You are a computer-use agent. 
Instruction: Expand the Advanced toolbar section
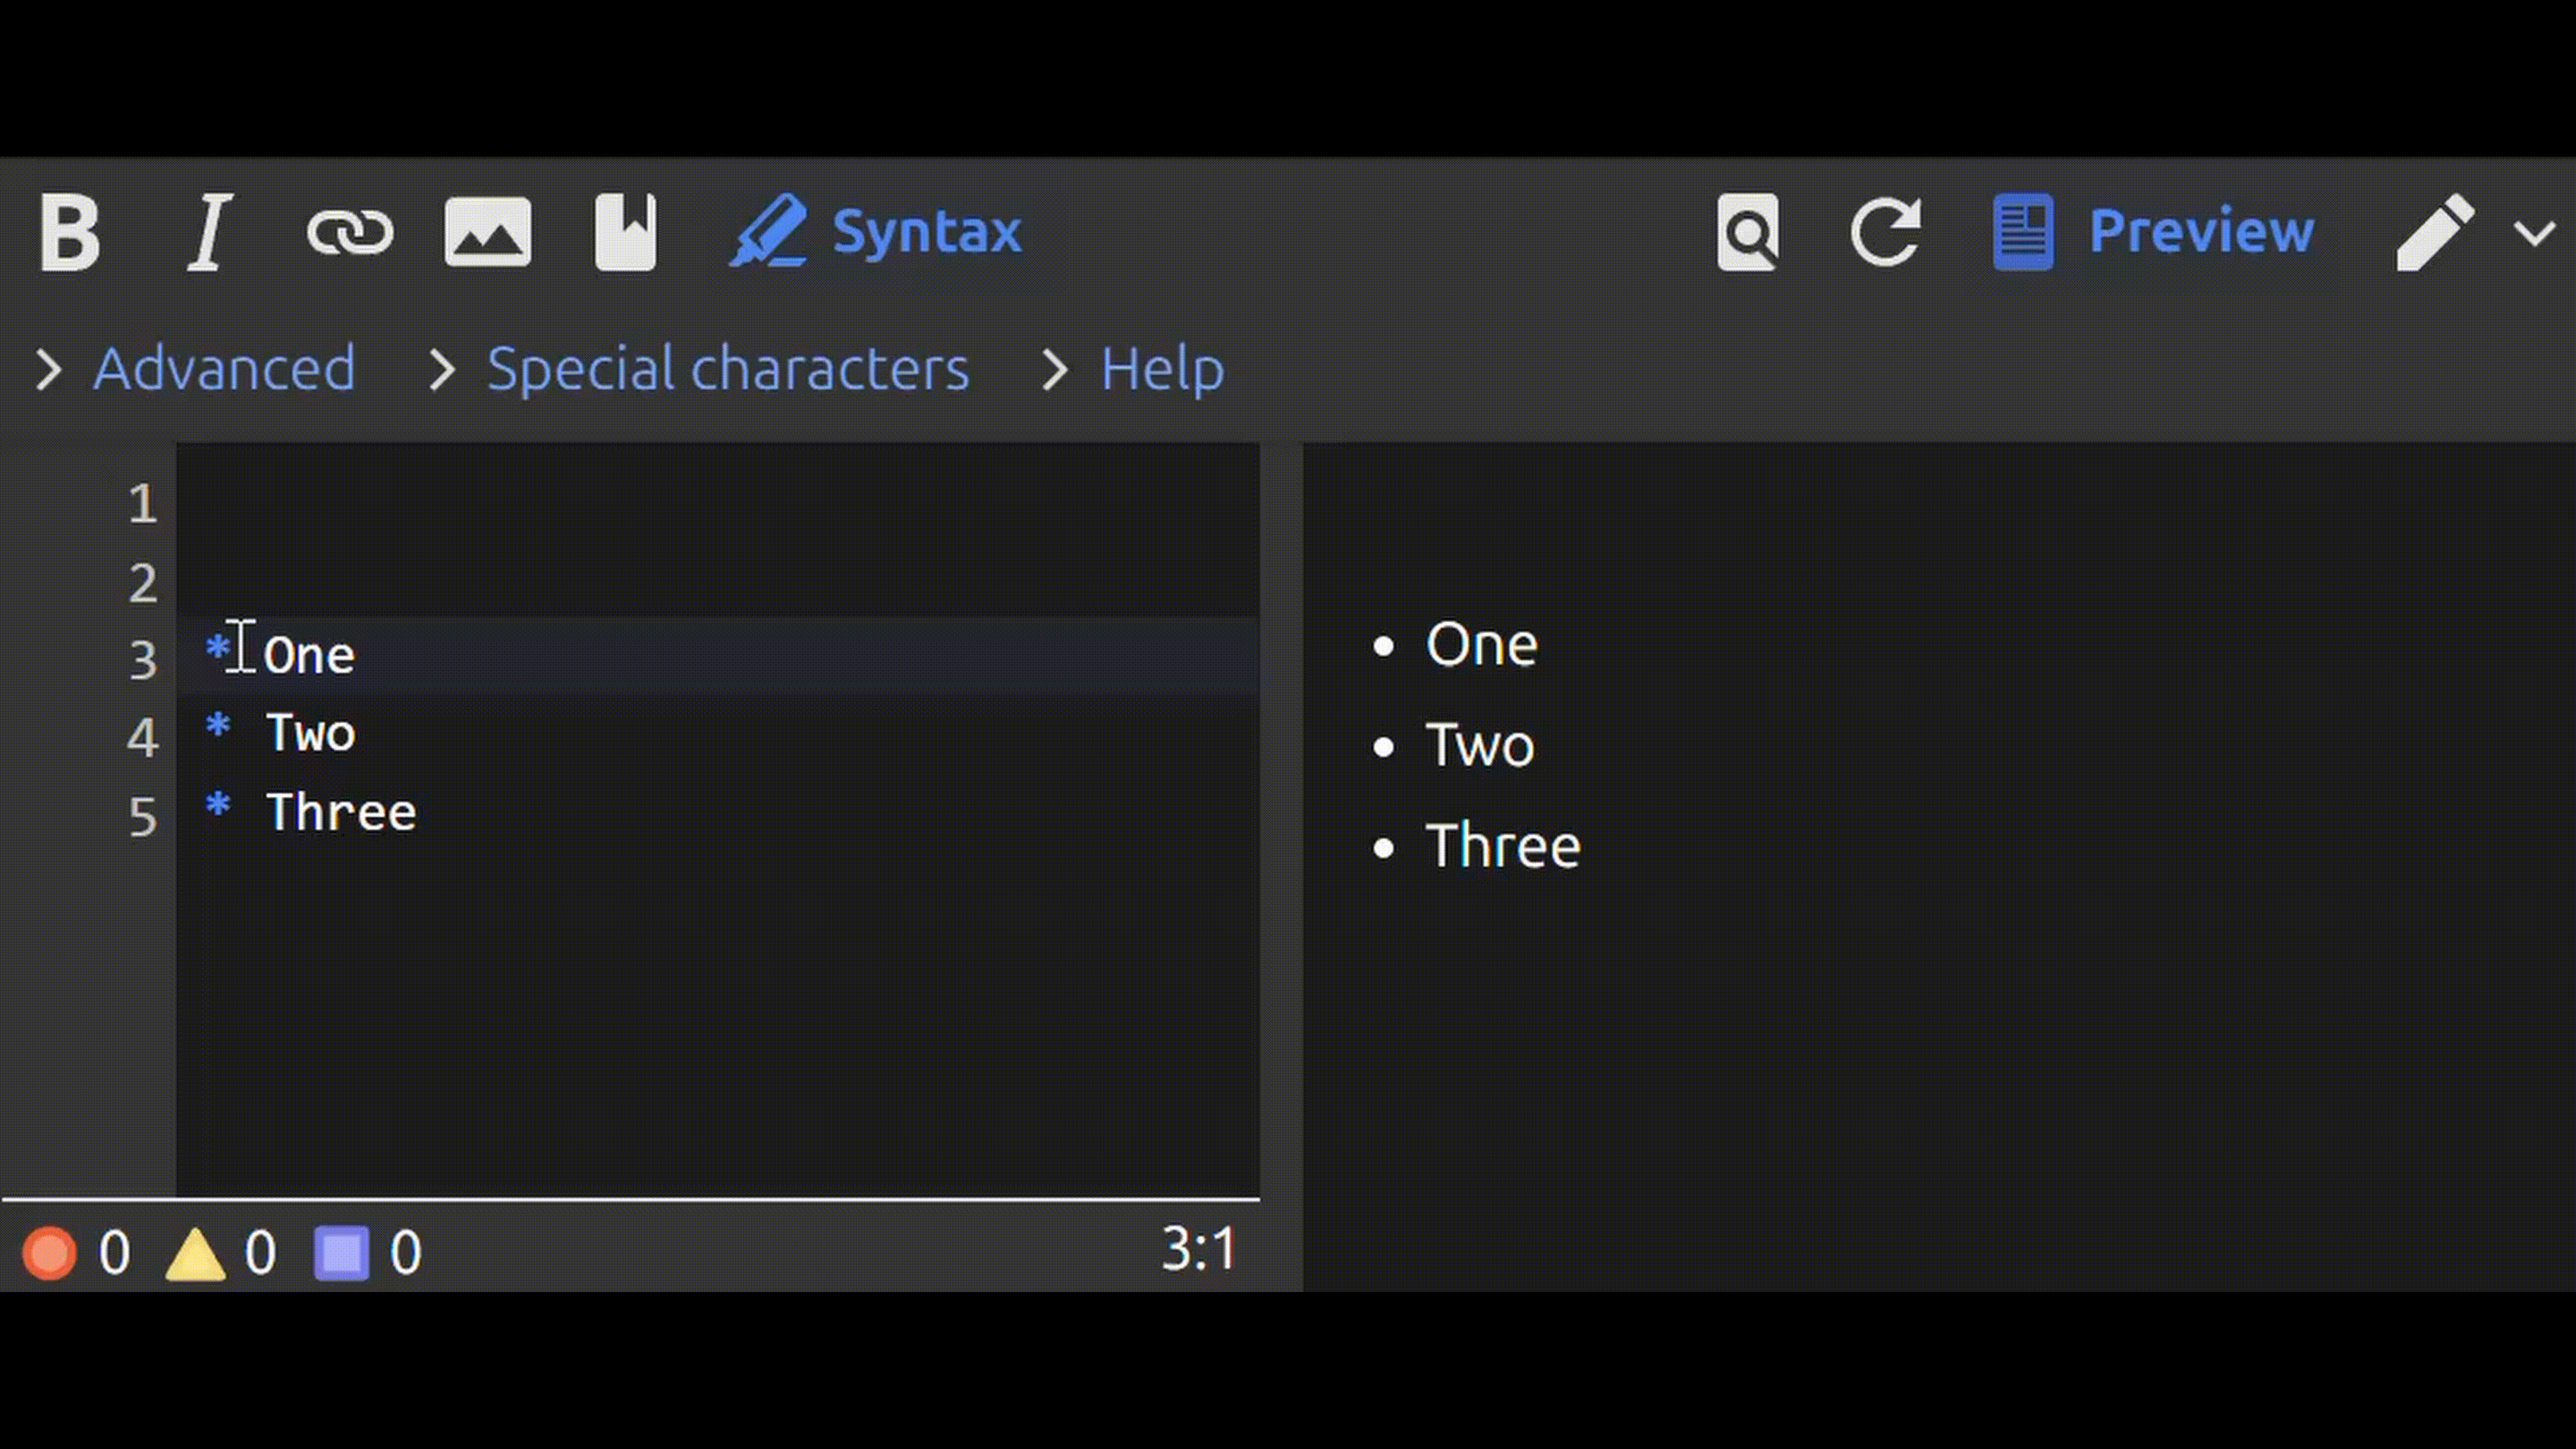click(x=224, y=368)
